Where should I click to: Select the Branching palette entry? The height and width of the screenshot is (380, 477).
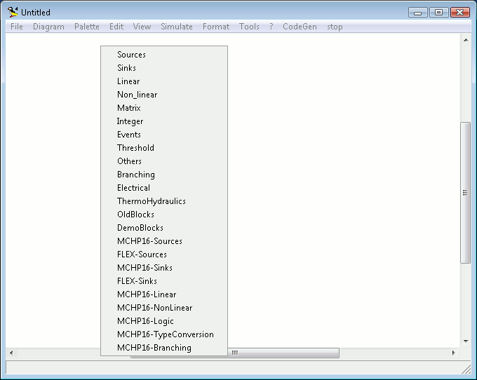pyautogui.click(x=164, y=175)
